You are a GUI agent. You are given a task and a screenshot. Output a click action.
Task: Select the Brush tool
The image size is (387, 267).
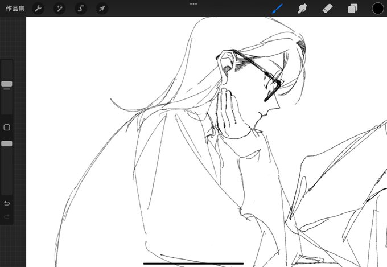pos(277,9)
